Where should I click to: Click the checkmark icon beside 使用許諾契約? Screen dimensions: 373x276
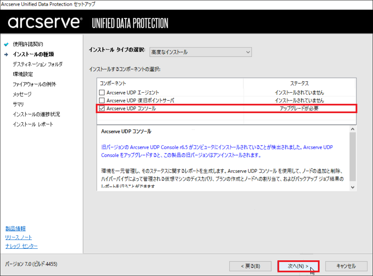click(x=6, y=44)
